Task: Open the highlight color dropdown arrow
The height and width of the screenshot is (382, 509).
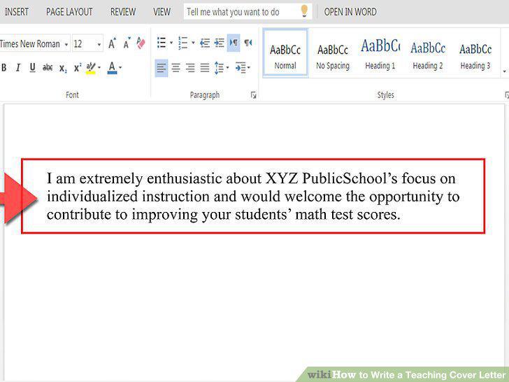Action: click(99, 68)
